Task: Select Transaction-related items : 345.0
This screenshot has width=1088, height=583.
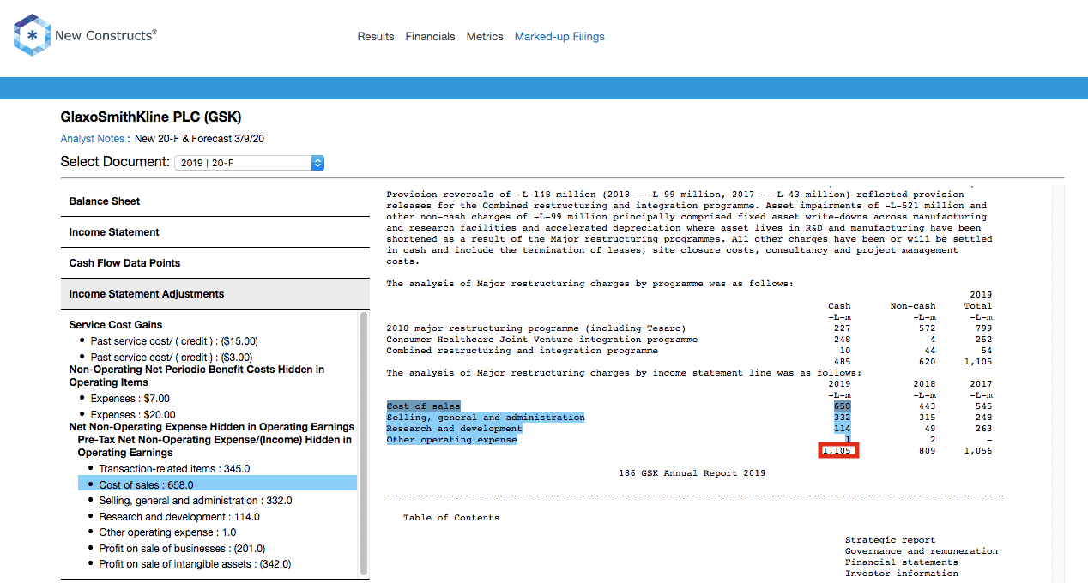Action: tap(174, 469)
